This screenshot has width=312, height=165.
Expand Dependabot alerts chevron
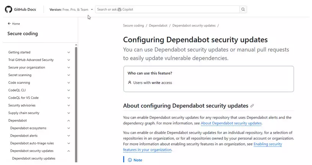(x=69, y=136)
